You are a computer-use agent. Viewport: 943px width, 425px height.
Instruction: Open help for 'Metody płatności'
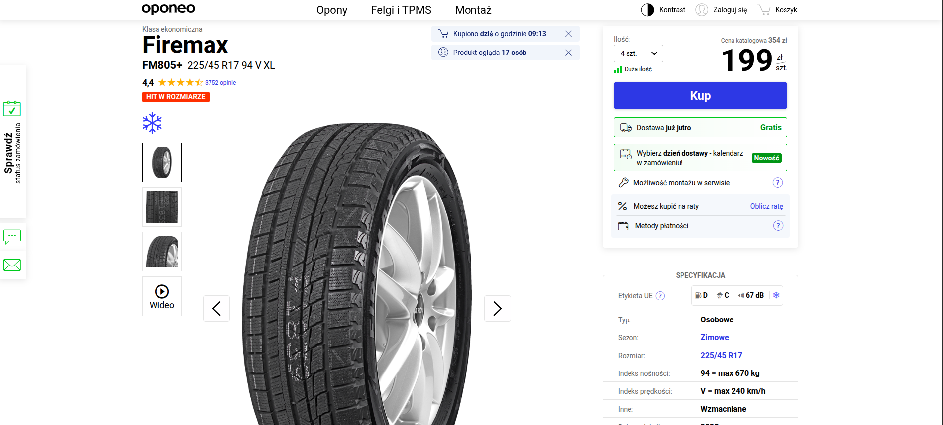pos(778,226)
